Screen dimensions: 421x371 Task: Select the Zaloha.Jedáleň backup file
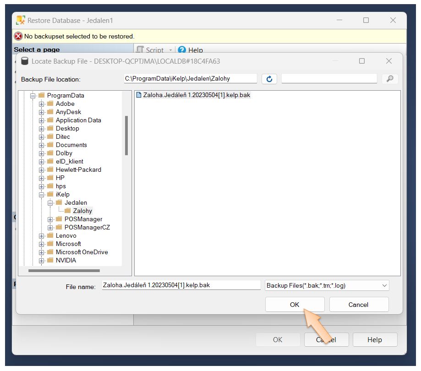196,95
